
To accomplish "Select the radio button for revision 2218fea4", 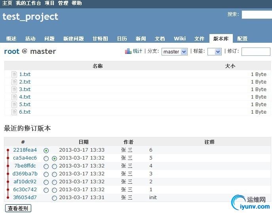I will point(46,150).
